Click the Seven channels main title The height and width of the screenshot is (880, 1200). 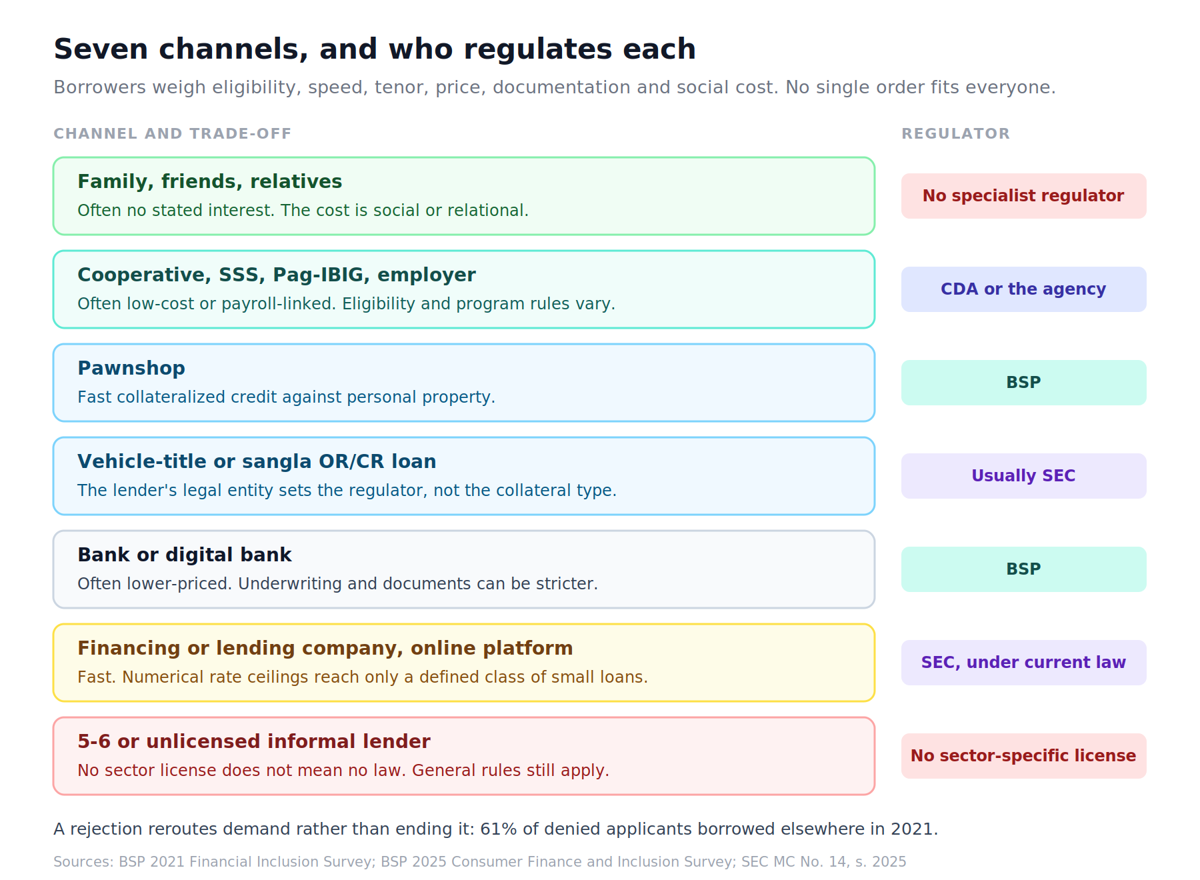pyautogui.click(x=375, y=49)
